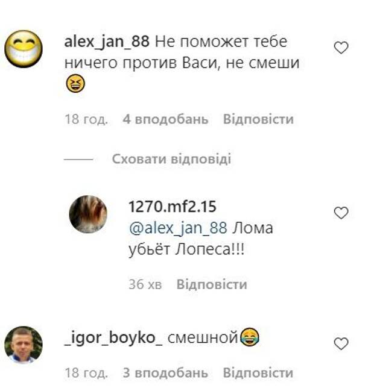Tap the heart next to _igor_boyko_ comment

tap(341, 343)
